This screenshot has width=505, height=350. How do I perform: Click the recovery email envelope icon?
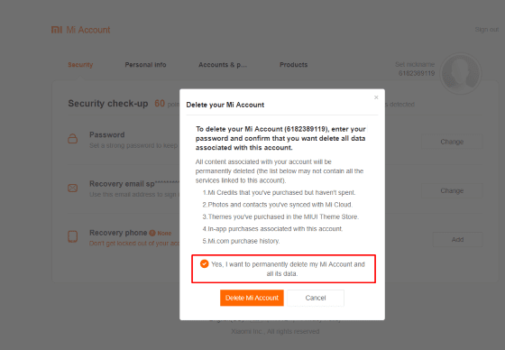tap(72, 188)
